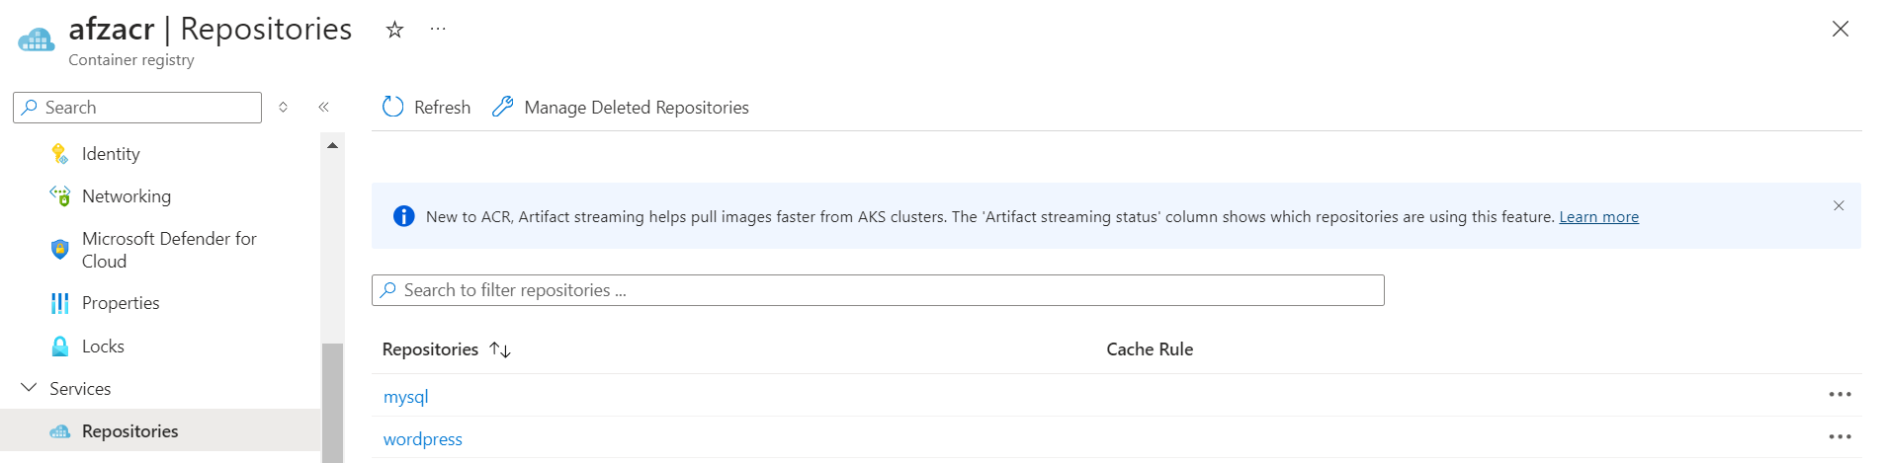Collapse the Services section
1883x463 pixels.
(29, 388)
